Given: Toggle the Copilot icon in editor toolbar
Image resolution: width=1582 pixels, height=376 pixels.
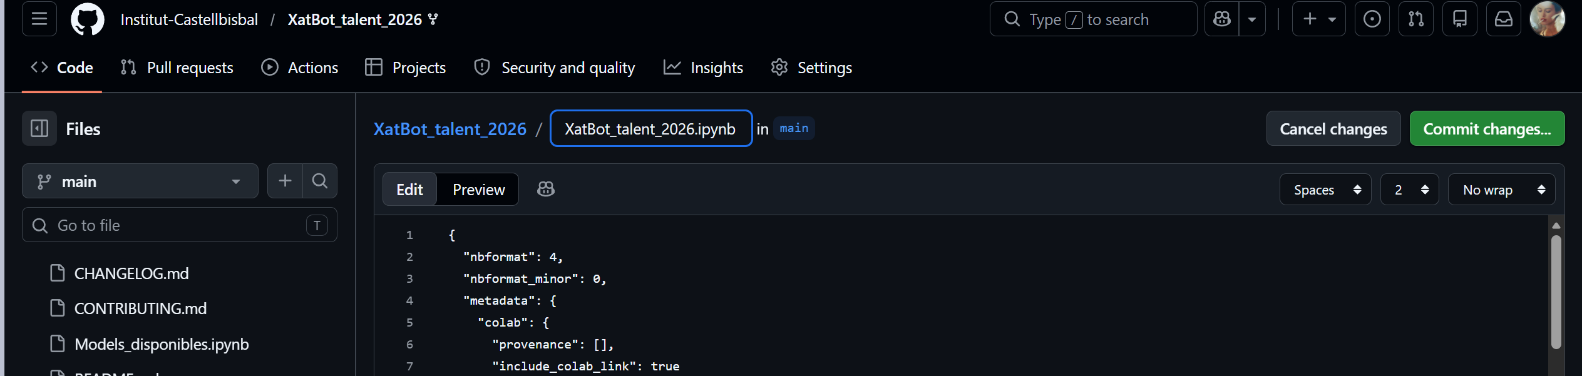Looking at the screenshot, I should [546, 189].
